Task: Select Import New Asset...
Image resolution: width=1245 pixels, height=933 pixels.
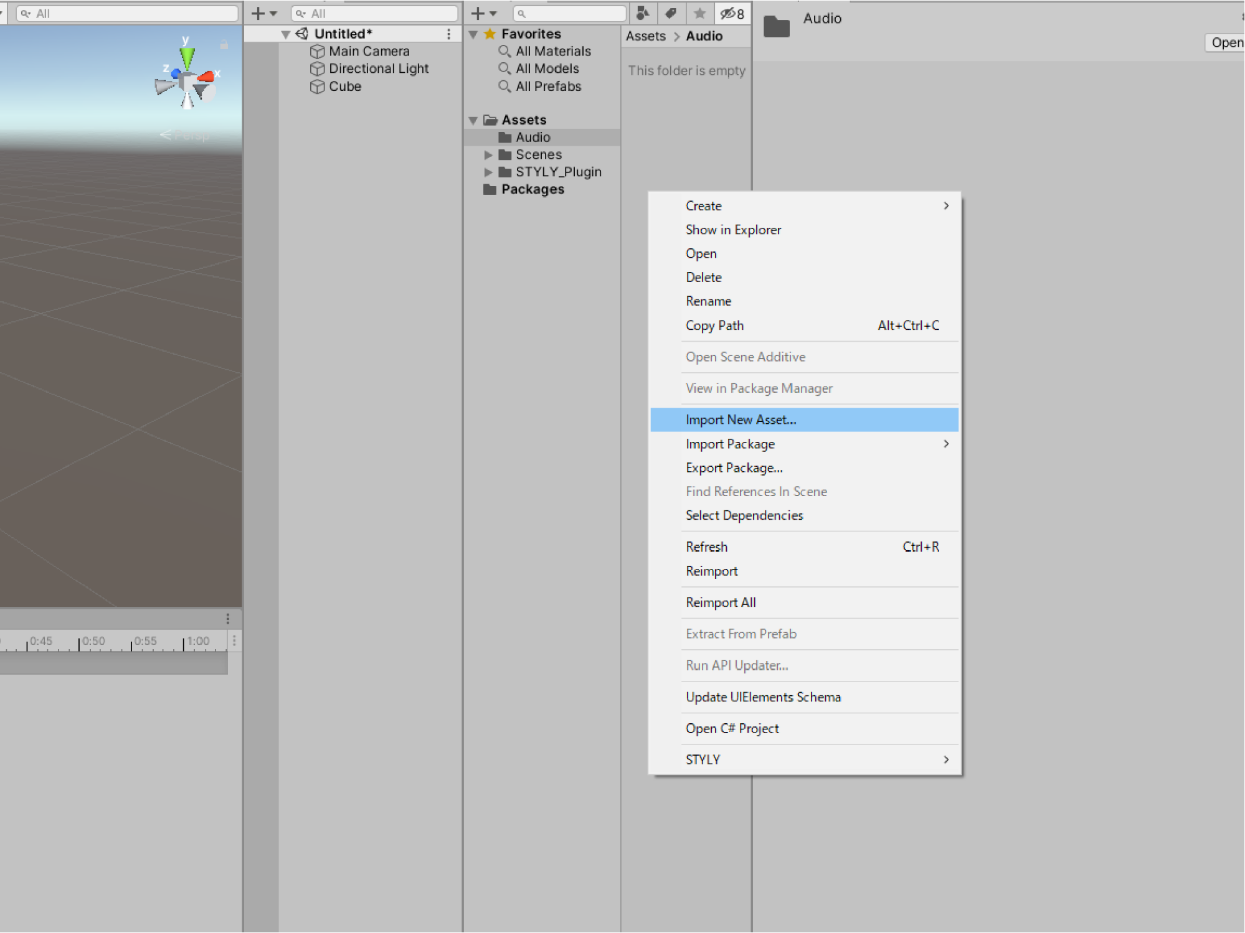Action: [x=805, y=420]
